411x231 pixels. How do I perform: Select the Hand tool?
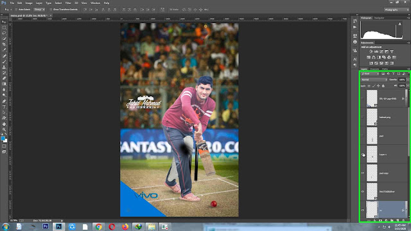(4, 124)
